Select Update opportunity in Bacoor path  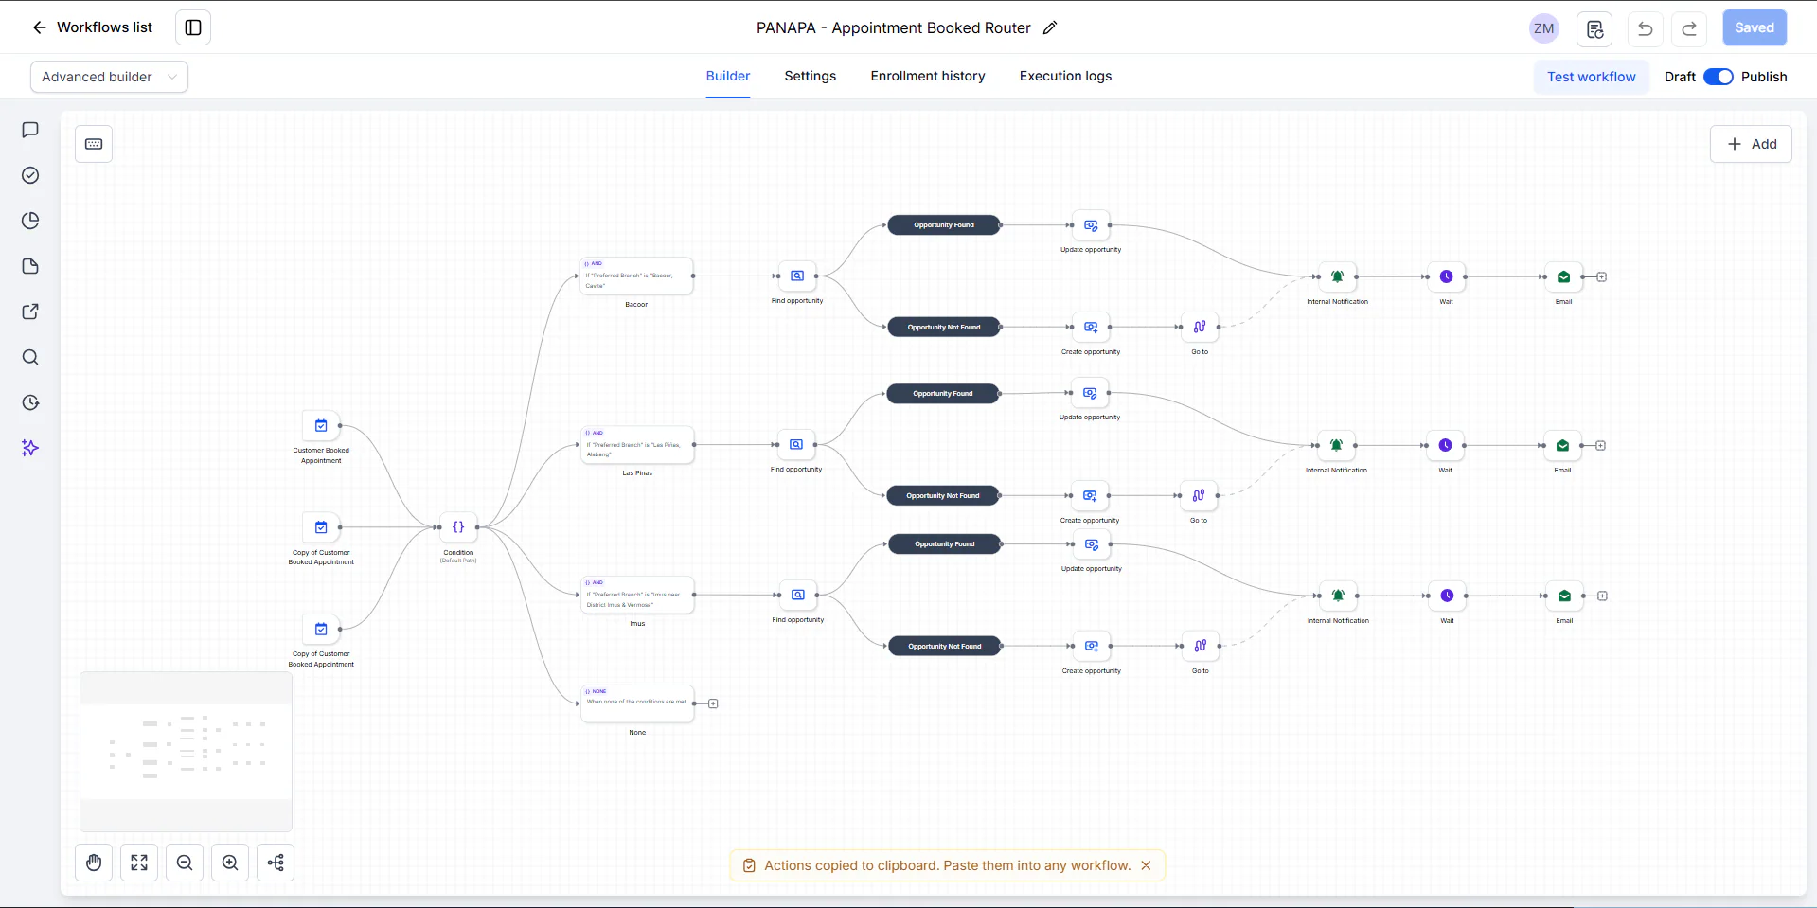[x=1091, y=225]
